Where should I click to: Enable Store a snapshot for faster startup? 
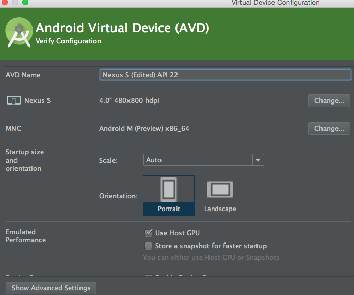(148, 246)
